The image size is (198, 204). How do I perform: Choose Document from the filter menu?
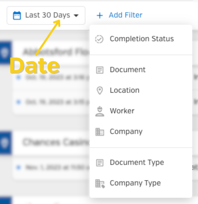click(x=141, y=70)
